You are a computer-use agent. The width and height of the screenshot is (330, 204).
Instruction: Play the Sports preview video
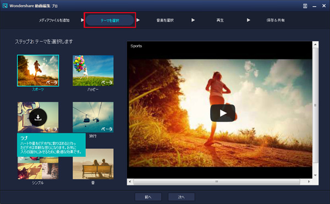223,113
